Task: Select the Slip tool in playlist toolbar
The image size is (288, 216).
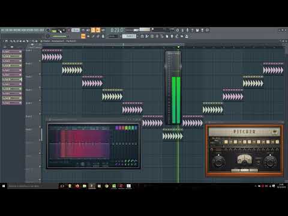Action: (24, 41)
